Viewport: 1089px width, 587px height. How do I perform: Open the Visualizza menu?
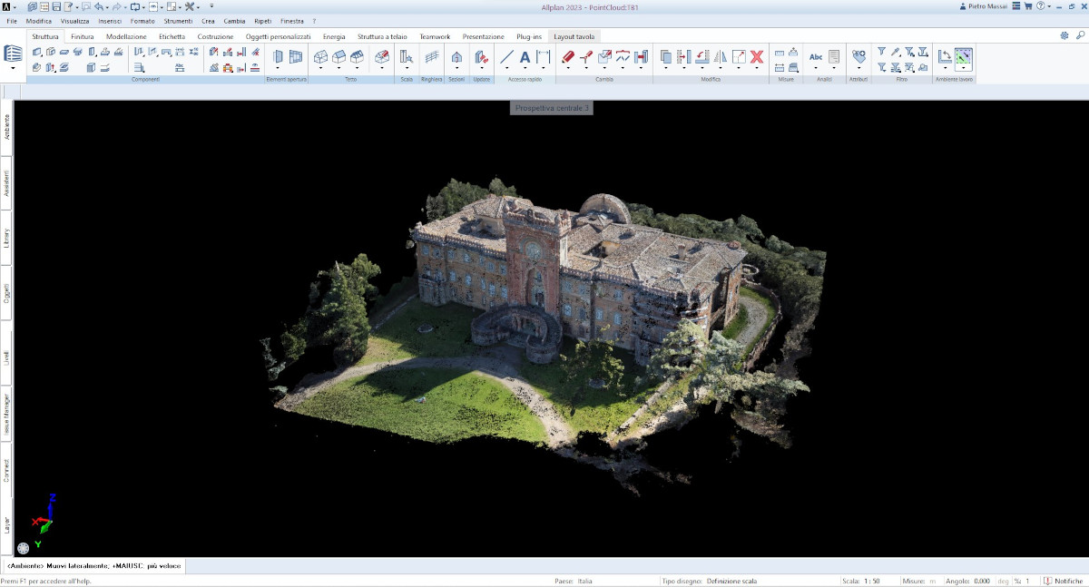tap(75, 20)
